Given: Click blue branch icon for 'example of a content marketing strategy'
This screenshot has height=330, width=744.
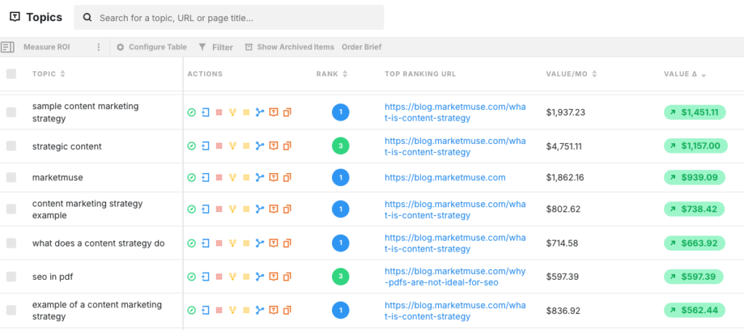Looking at the screenshot, I should (259, 310).
